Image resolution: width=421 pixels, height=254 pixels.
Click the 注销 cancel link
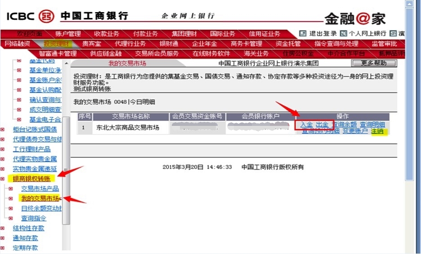377,131
